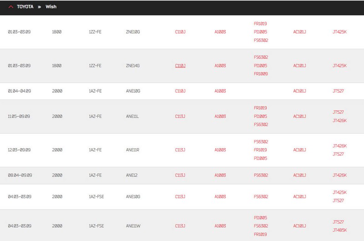Click JT426K link in the ANE11L row

(x=340, y=120)
